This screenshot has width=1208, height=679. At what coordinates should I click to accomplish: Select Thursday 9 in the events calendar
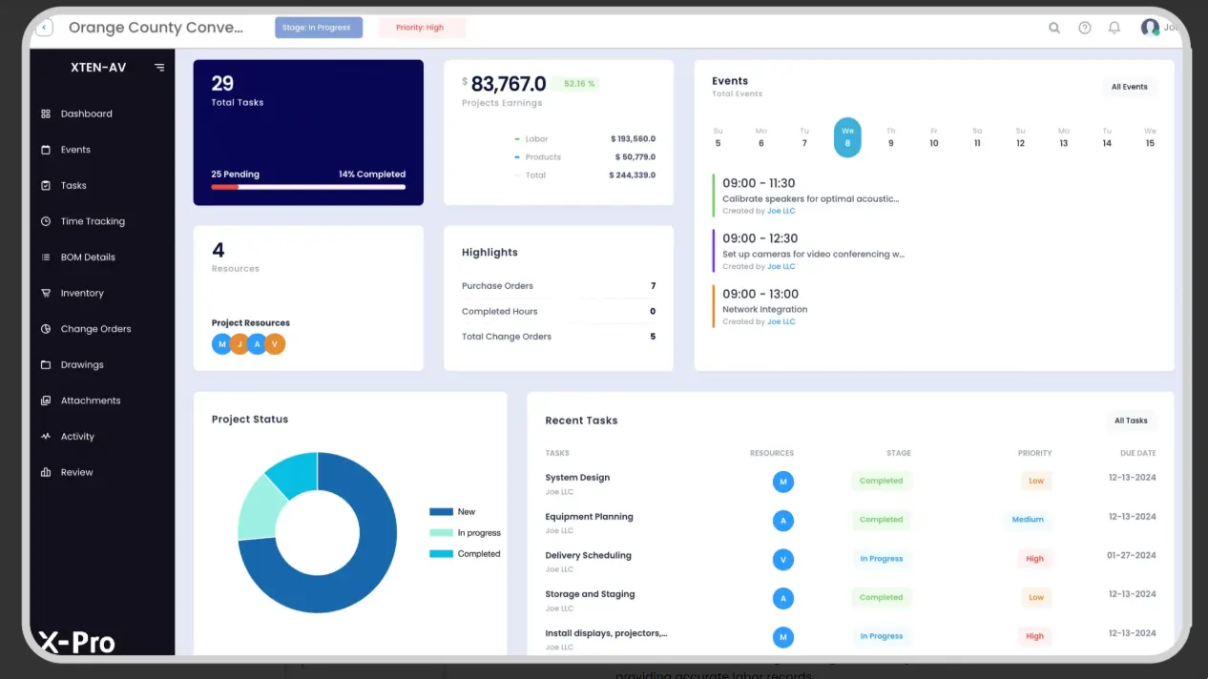[x=890, y=137]
